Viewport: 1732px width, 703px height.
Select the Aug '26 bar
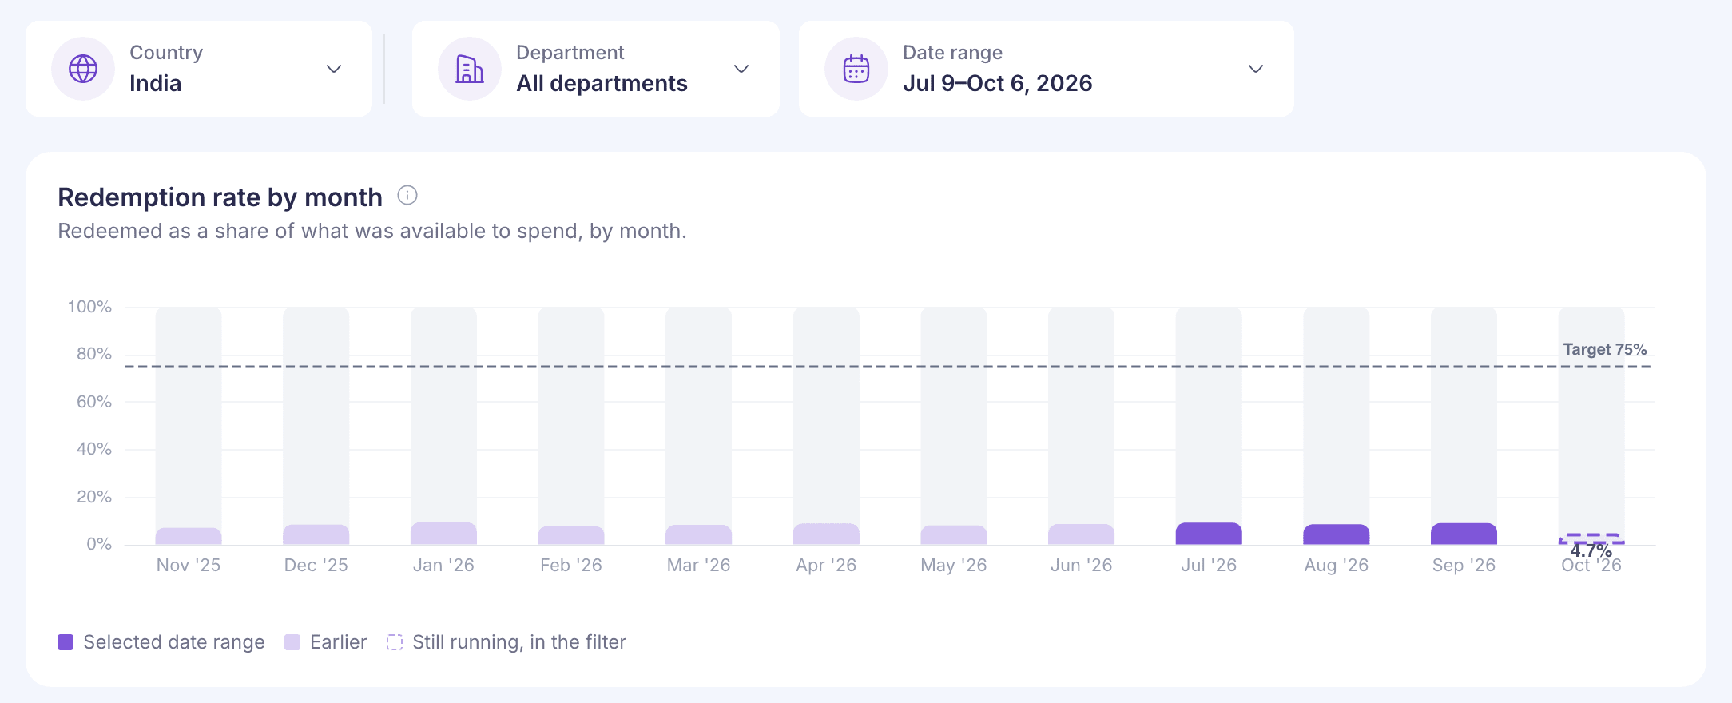1337,534
